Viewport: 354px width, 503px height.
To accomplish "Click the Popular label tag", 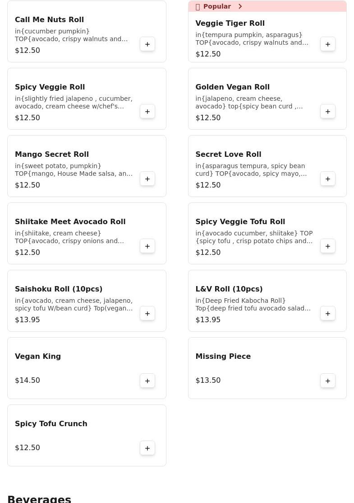I will coord(217,6).
